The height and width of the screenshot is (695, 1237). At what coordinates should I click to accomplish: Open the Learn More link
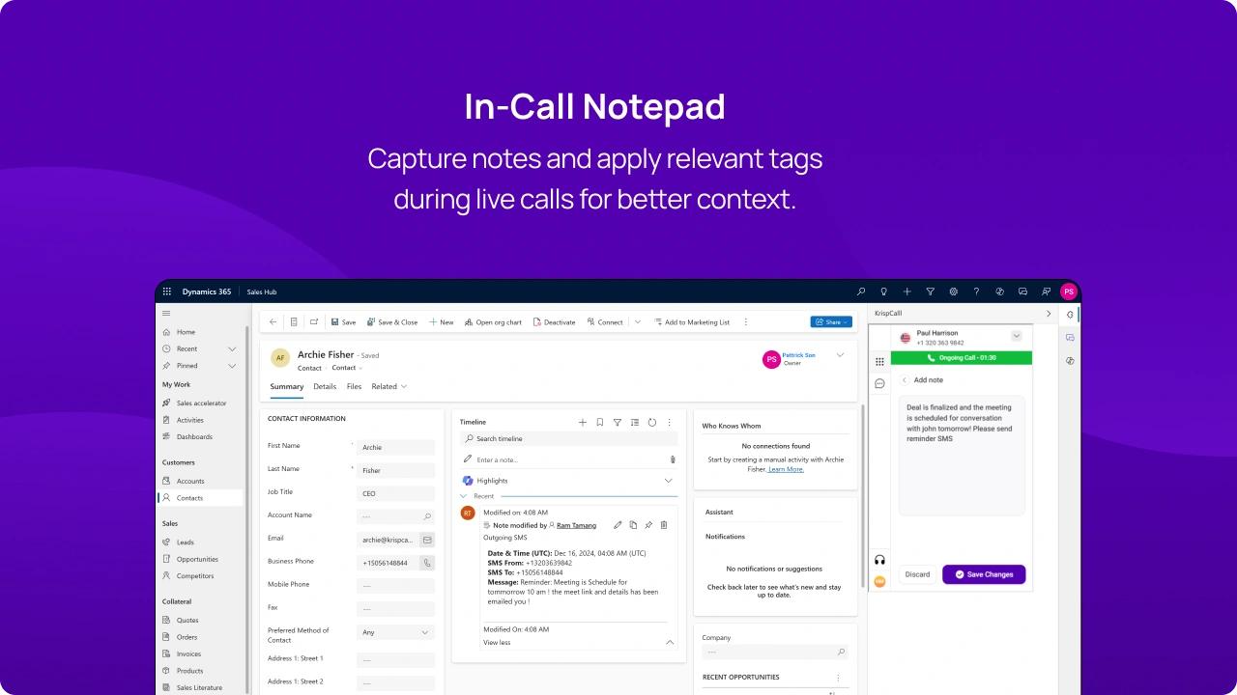click(x=786, y=469)
